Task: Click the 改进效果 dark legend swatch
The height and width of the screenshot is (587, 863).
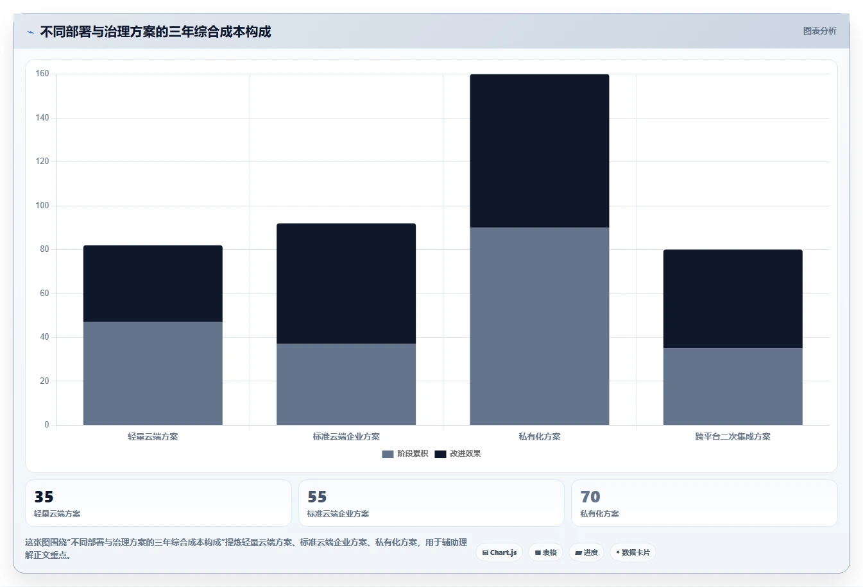Action: pyautogui.click(x=440, y=454)
